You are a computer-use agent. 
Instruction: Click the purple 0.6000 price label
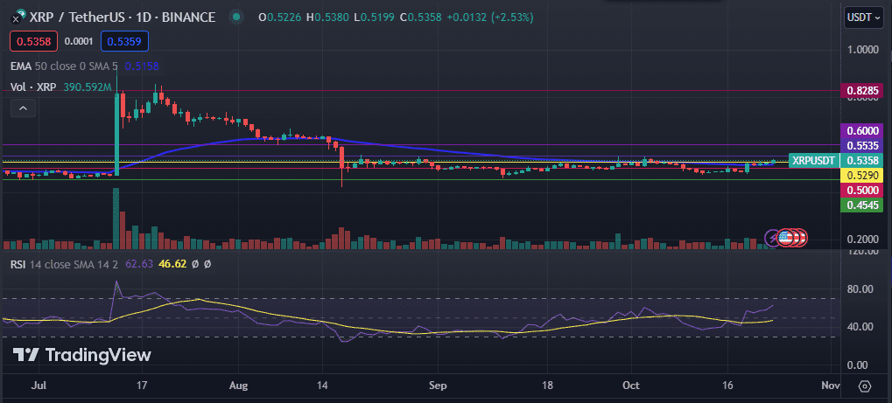click(863, 130)
